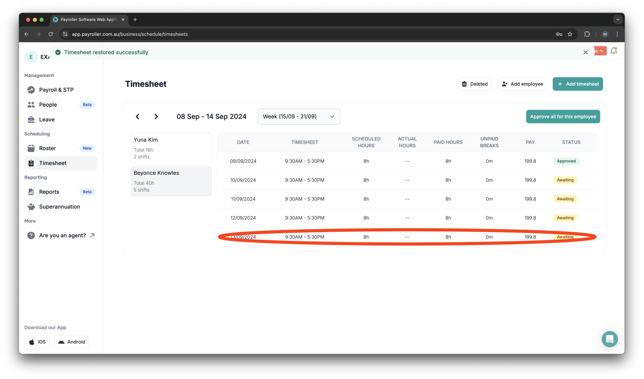Expand the Week (15/09 - 21/09) dropdown
644x379 pixels.
[299, 116]
